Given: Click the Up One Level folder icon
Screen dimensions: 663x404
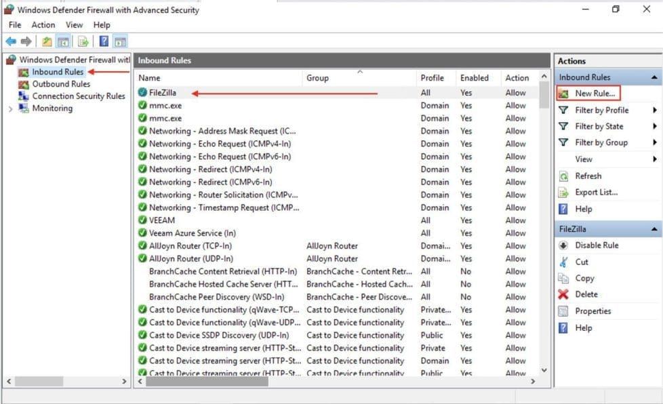Looking at the screenshot, I should pyautogui.click(x=47, y=41).
